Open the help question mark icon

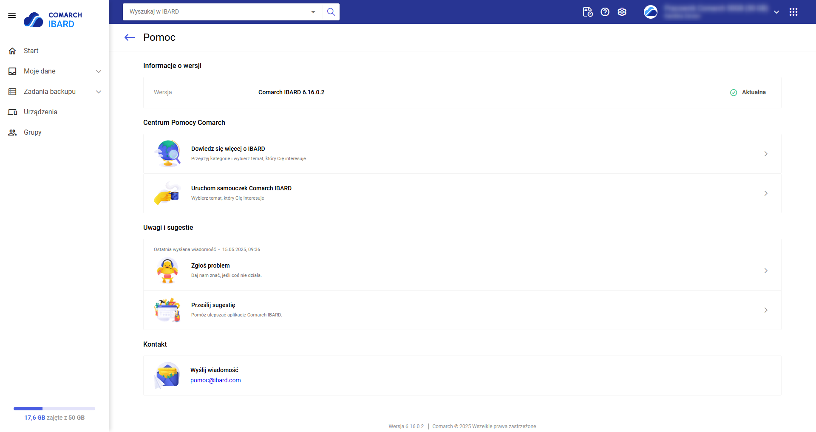(x=605, y=12)
